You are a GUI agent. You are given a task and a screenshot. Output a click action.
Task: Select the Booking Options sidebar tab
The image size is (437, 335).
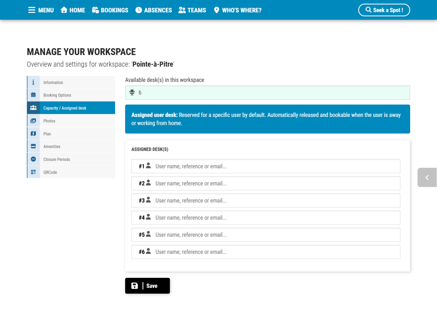pyautogui.click(x=71, y=95)
